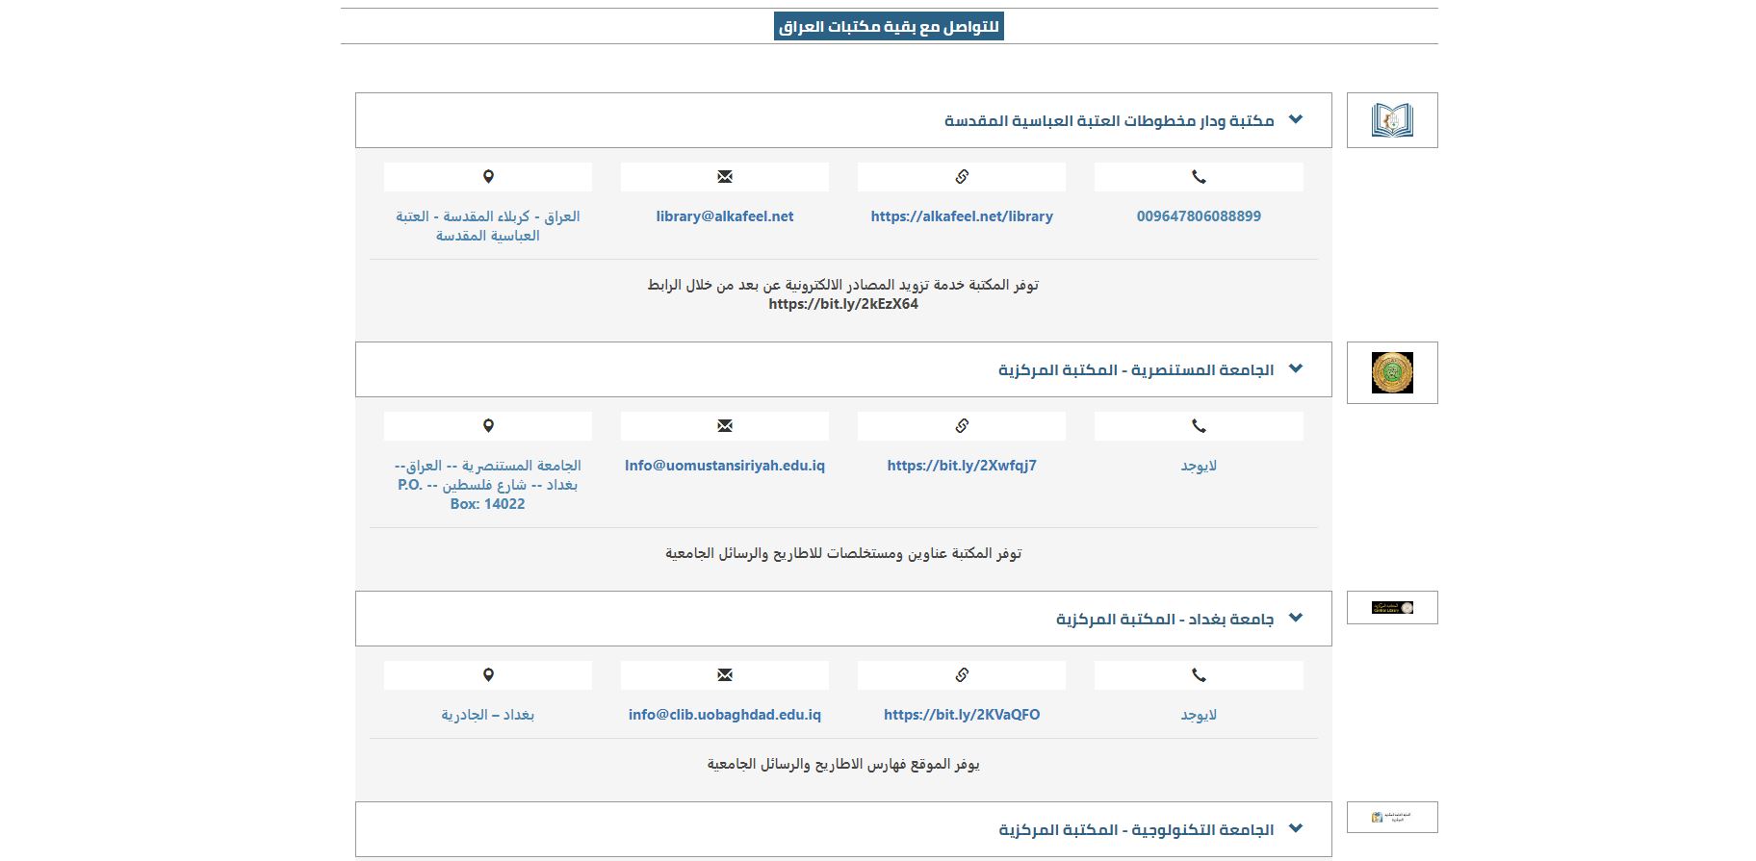
Task: Click phone icon in Abbasid library row
Action: pos(1199,176)
